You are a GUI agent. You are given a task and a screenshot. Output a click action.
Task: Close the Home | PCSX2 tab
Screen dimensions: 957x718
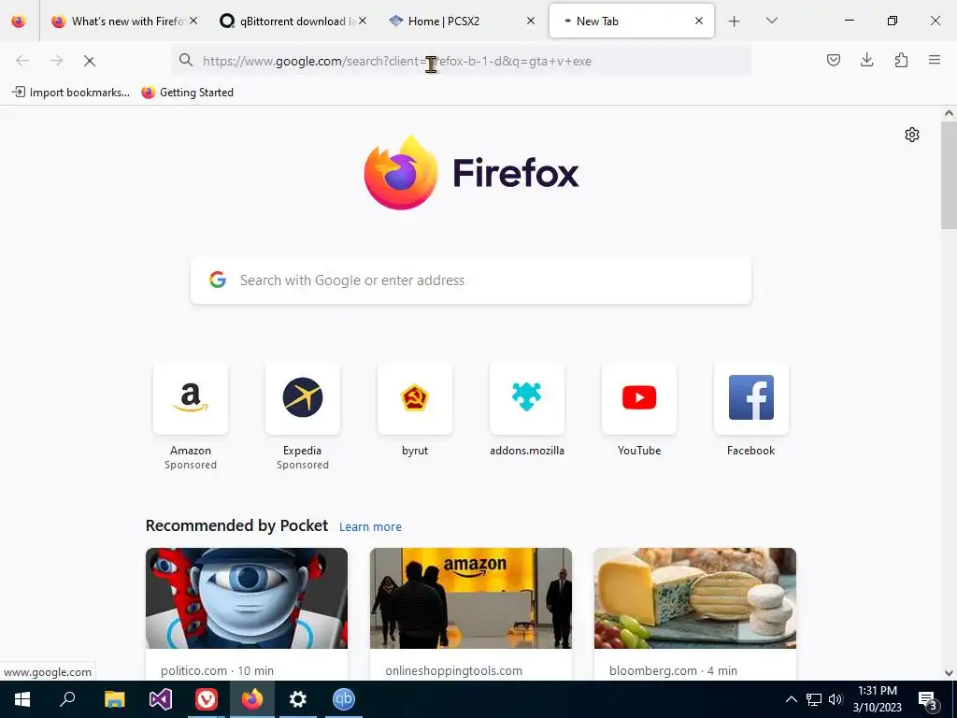pyautogui.click(x=531, y=21)
